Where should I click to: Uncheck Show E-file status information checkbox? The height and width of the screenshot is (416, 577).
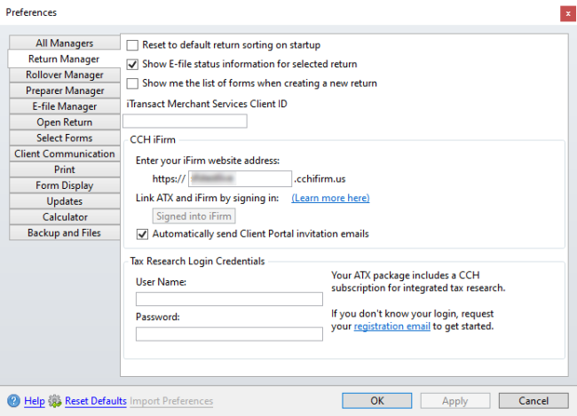pyautogui.click(x=132, y=65)
